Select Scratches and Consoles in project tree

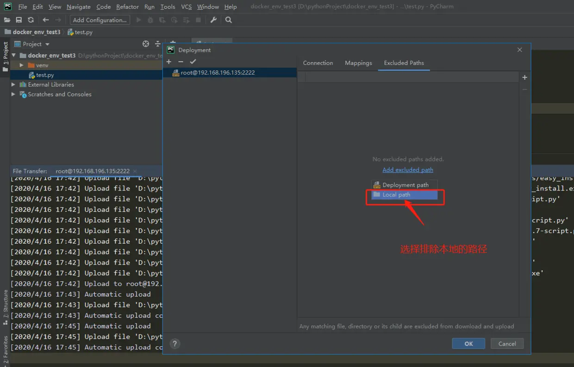(60, 94)
